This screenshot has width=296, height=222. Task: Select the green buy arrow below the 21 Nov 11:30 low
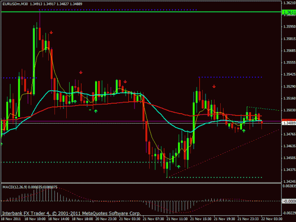click(x=179, y=167)
